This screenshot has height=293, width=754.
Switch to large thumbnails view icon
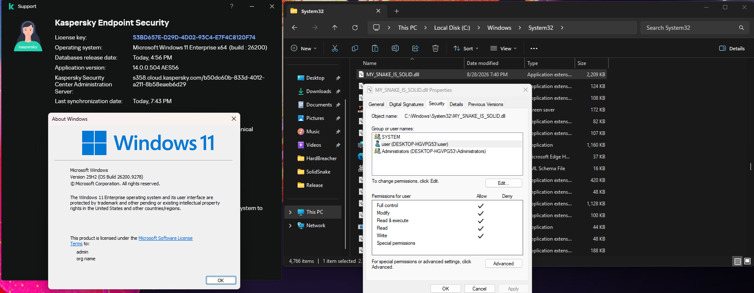click(747, 261)
